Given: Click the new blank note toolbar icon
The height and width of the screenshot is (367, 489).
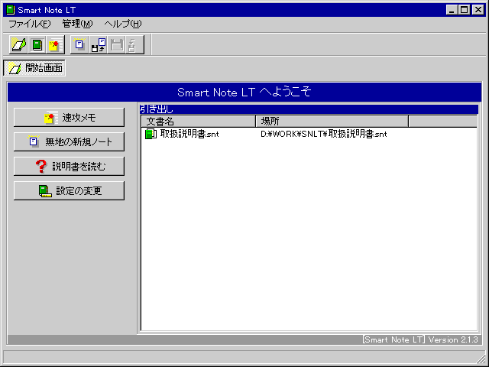Looking at the screenshot, I should [x=79, y=44].
